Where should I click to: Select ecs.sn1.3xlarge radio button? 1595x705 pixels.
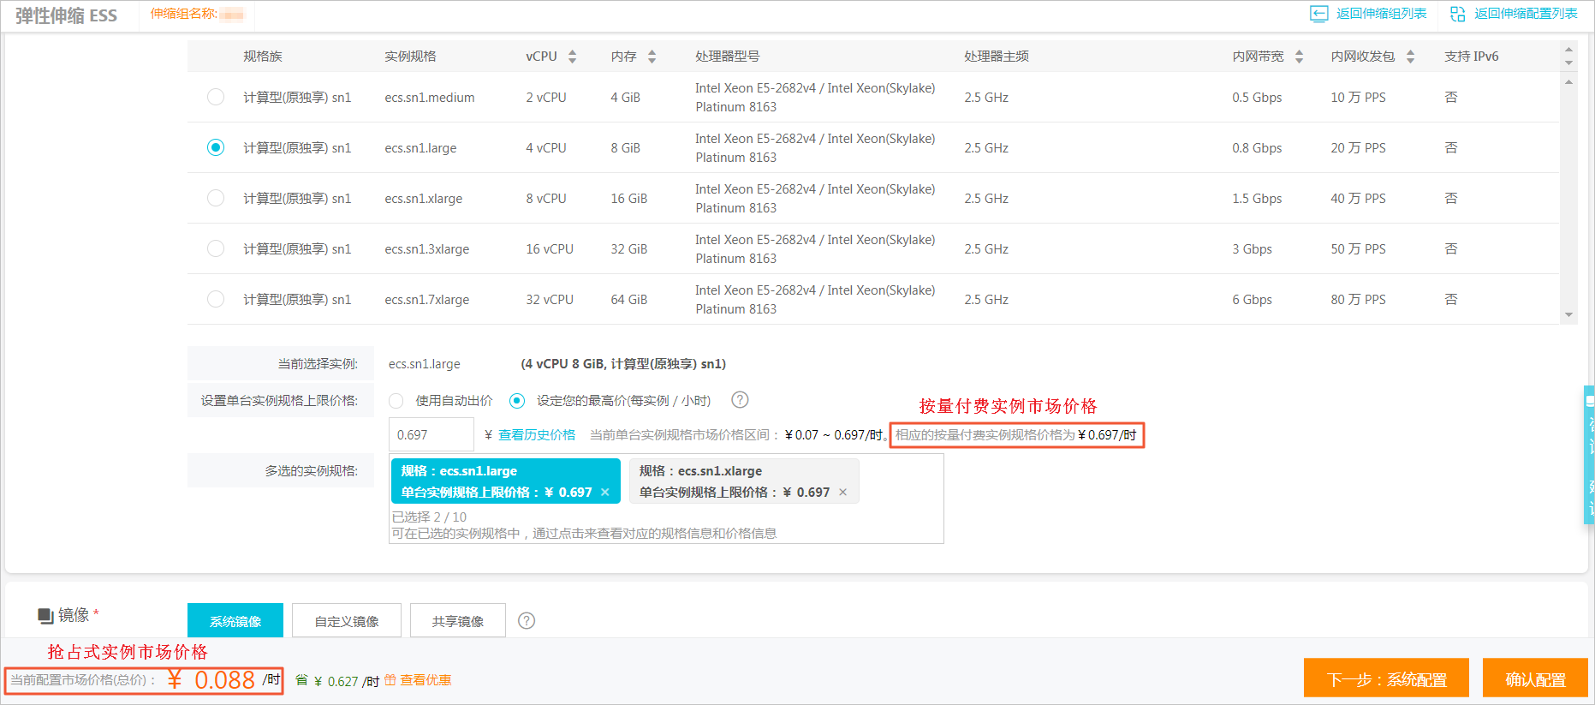point(216,248)
